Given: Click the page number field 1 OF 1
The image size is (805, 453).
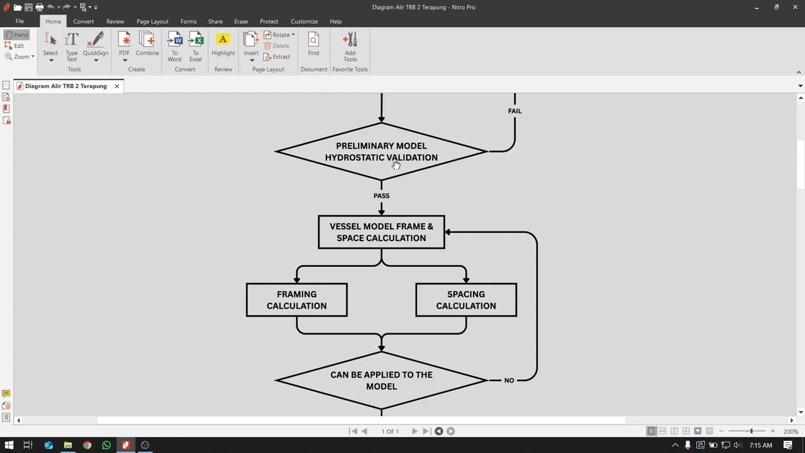Looking at the screenshot, I should (x=390, y=432).
